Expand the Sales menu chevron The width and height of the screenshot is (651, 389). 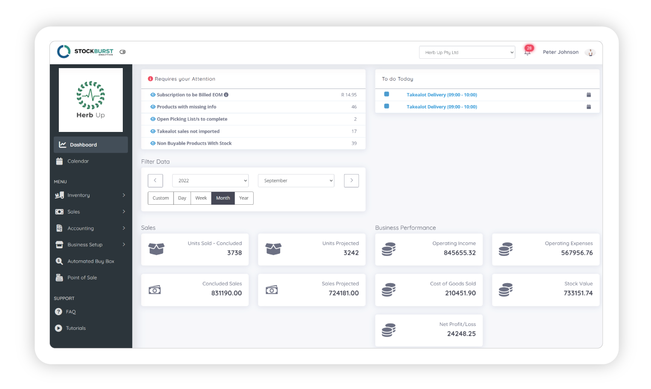[x=124, y=212]
